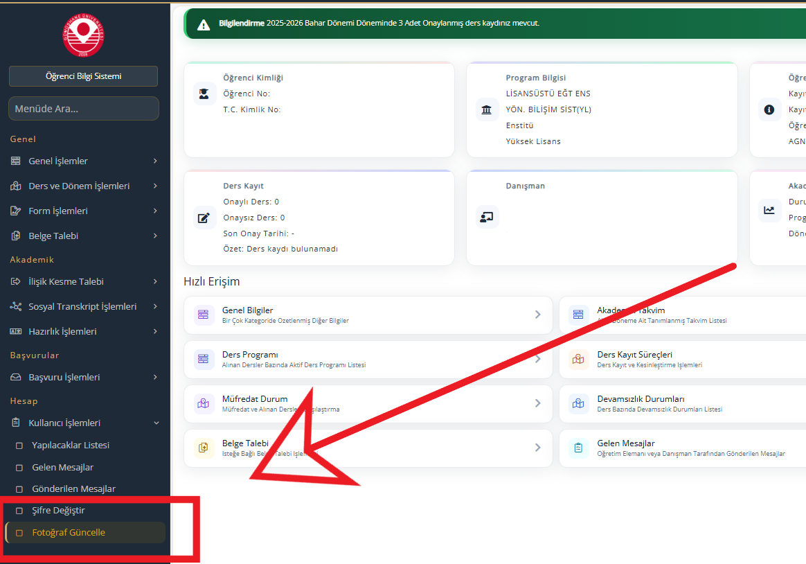
Task: Click the Genel İşlemler menu icon
Action: coord(16,161)
